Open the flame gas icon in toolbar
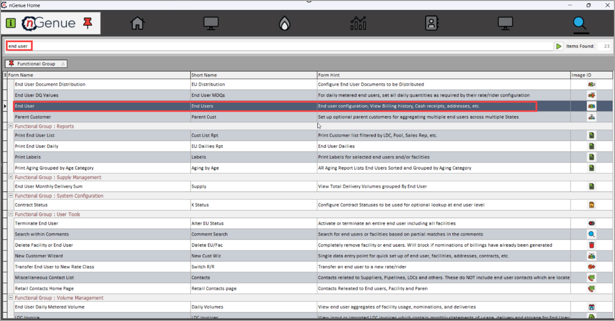Screen dimensions: 615x321 pyautogui.click(x=285, y=24)
